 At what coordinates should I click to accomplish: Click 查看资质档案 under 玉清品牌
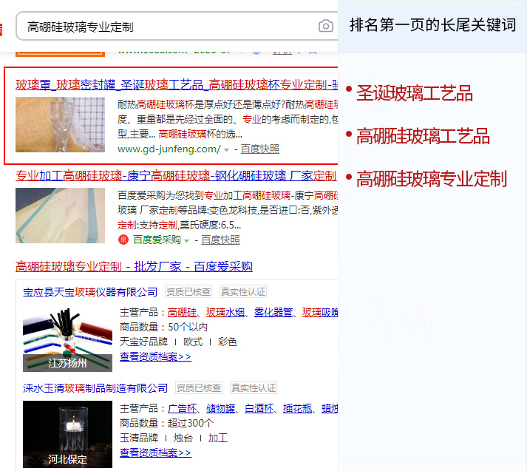155,453
